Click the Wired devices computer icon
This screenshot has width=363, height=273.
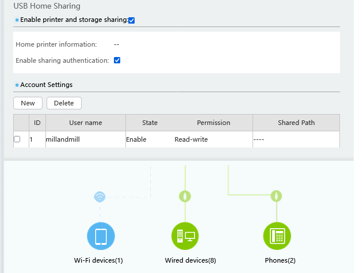pos(185,236)
